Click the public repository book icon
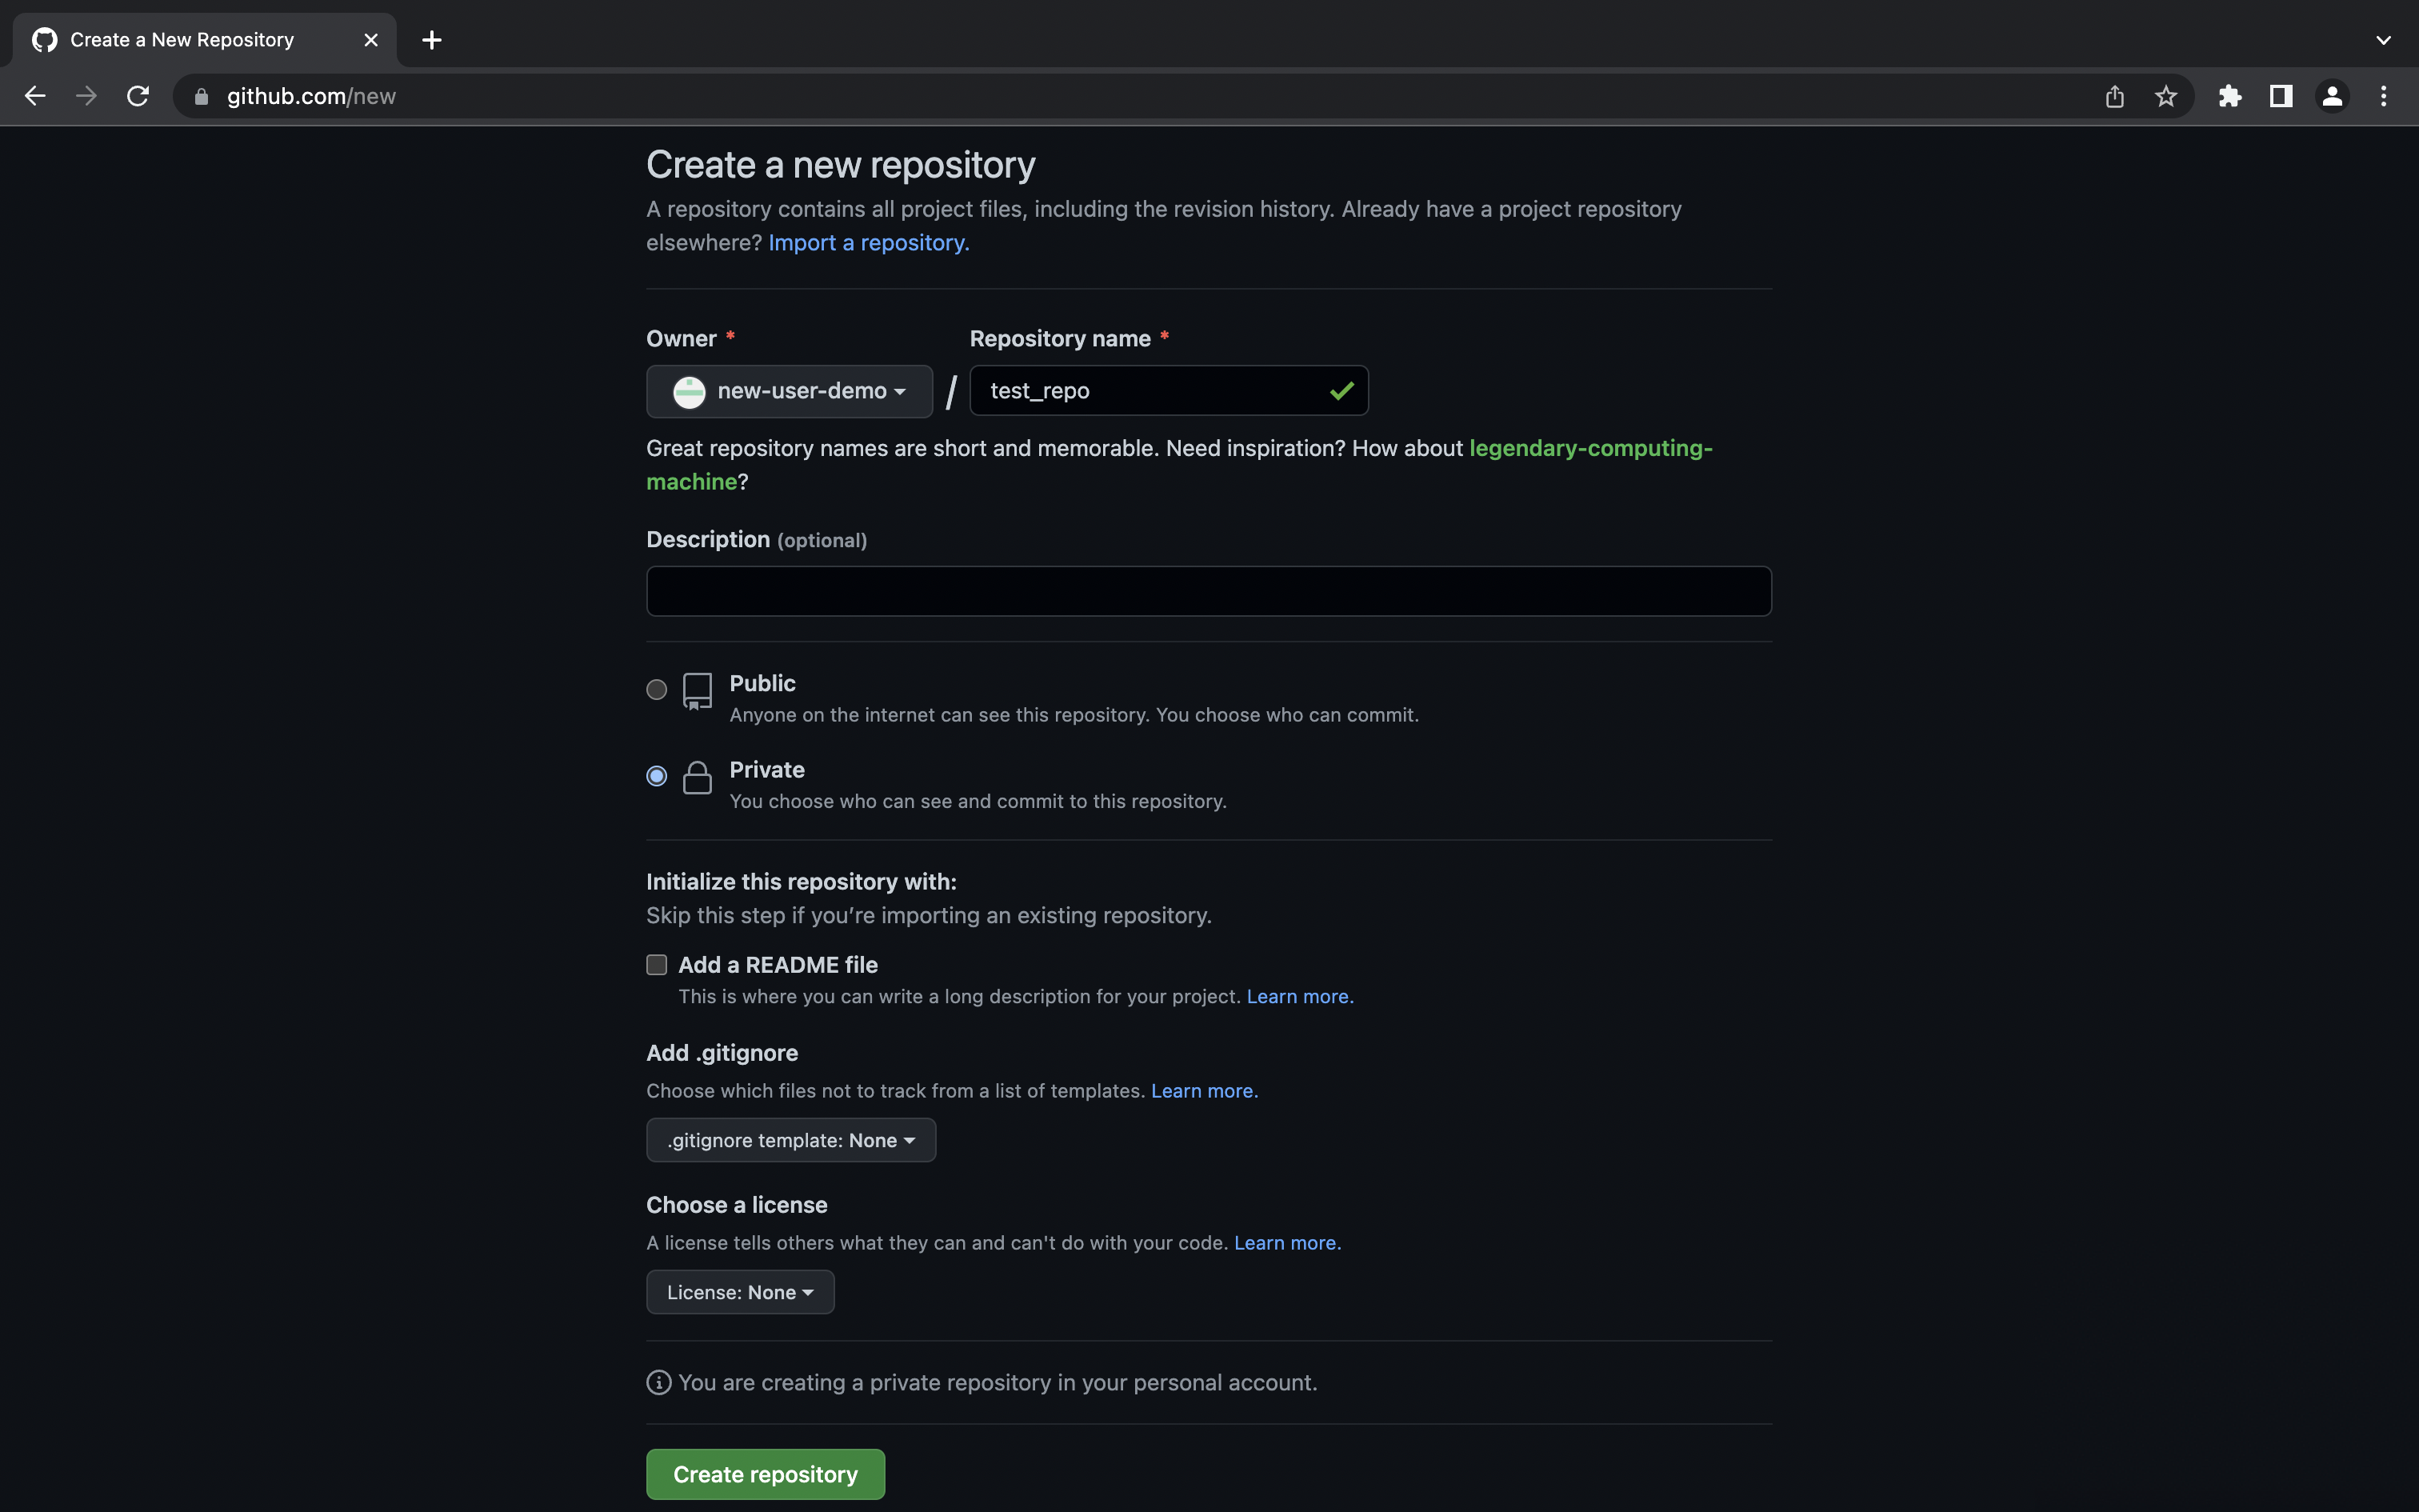 [x=698, y=691]
